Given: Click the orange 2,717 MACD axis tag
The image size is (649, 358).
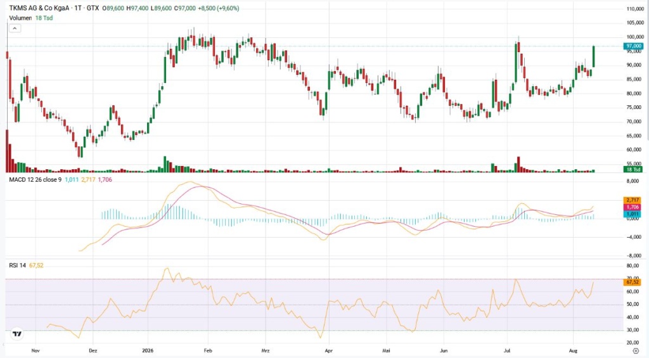Looking at the screenshot, I should point(633,200).
